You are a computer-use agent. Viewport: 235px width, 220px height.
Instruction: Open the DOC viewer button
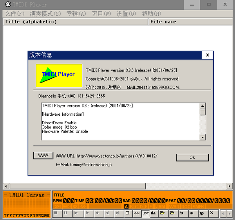pyautogui.click(x=137, y=213)
